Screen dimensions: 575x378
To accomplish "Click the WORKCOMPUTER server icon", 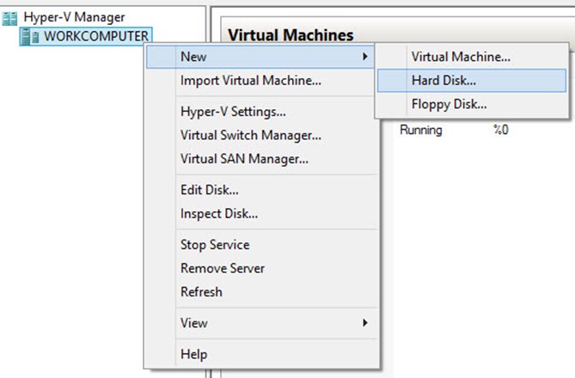I will pos(31,35).
